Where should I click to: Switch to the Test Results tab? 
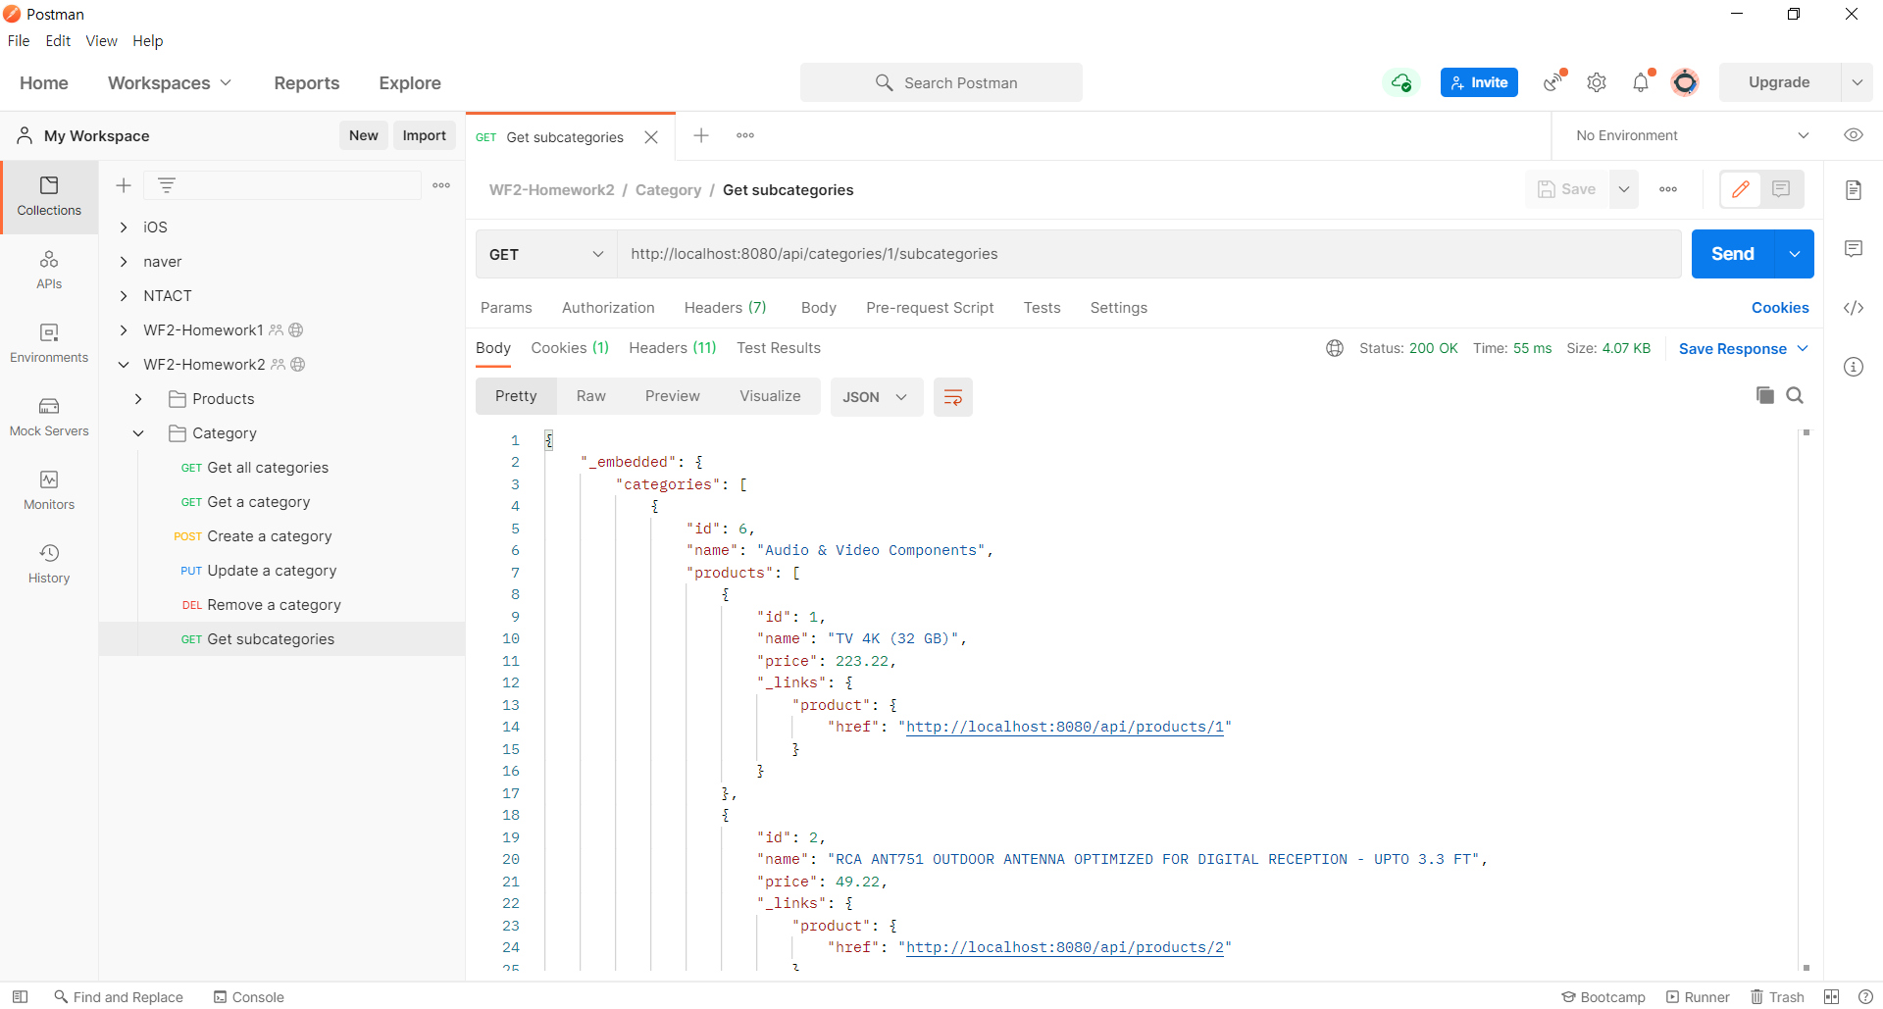coord(779,348)
